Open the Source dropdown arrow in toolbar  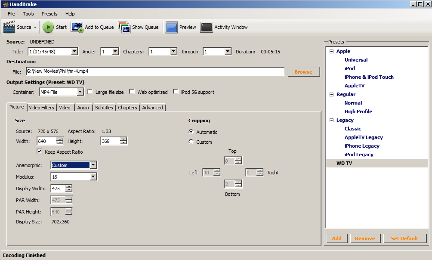pyautogui.click(x=35, y=27)
